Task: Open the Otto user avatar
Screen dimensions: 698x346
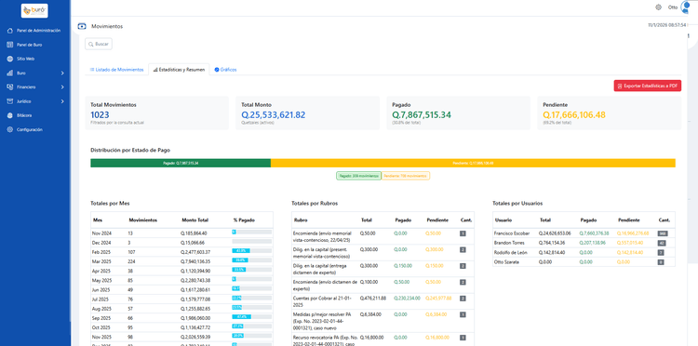Action: (x=686, y=7)
